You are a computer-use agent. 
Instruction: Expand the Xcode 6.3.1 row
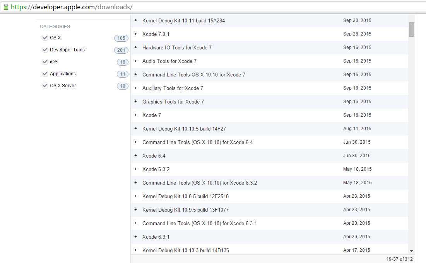click(135, 237)
